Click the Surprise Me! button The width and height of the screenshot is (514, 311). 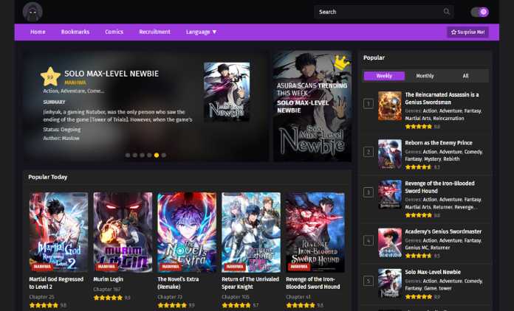(x=467, y=32)
